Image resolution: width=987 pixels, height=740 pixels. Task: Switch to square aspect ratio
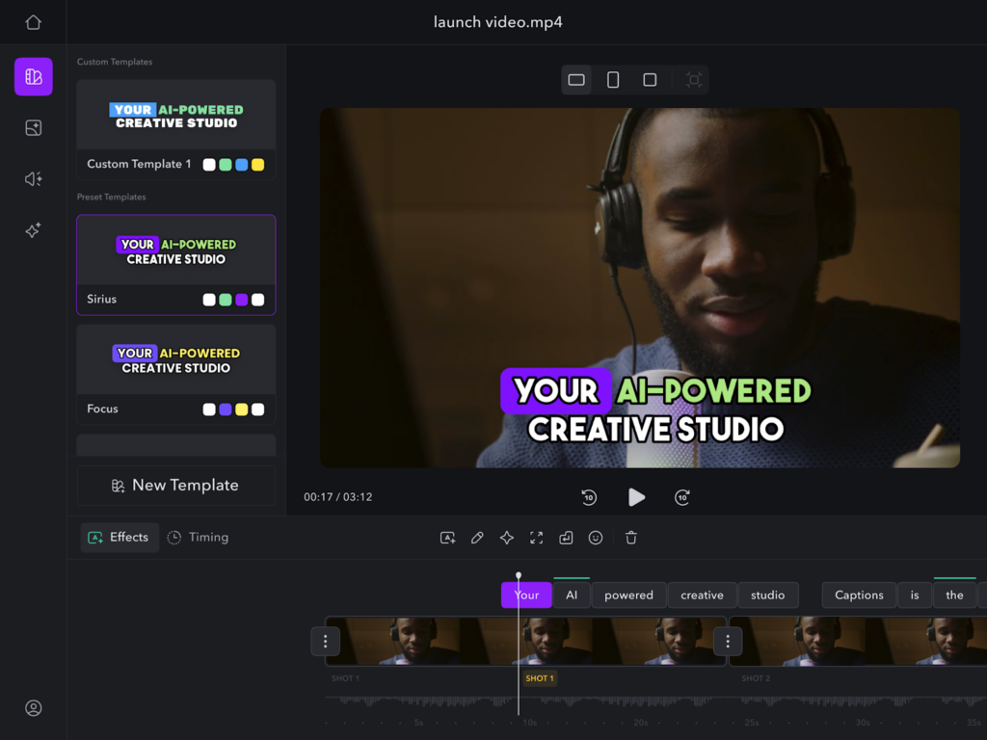point(650,80)
